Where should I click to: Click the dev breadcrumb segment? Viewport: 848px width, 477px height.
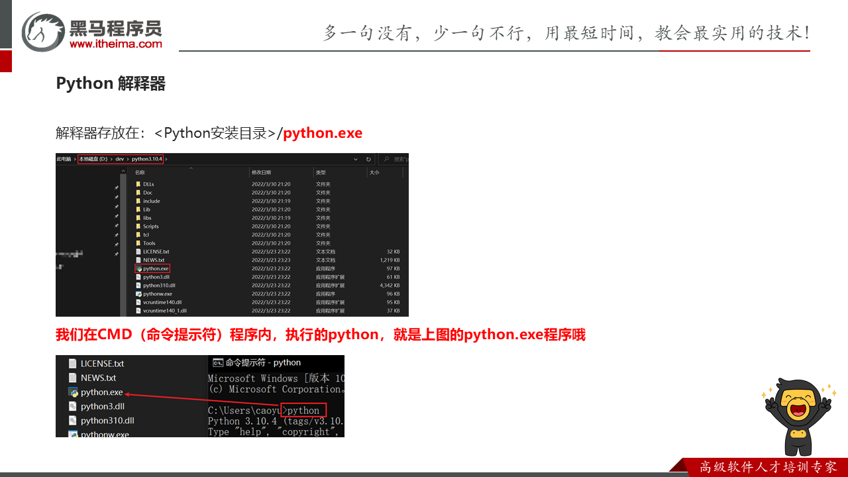coord(120,159)
